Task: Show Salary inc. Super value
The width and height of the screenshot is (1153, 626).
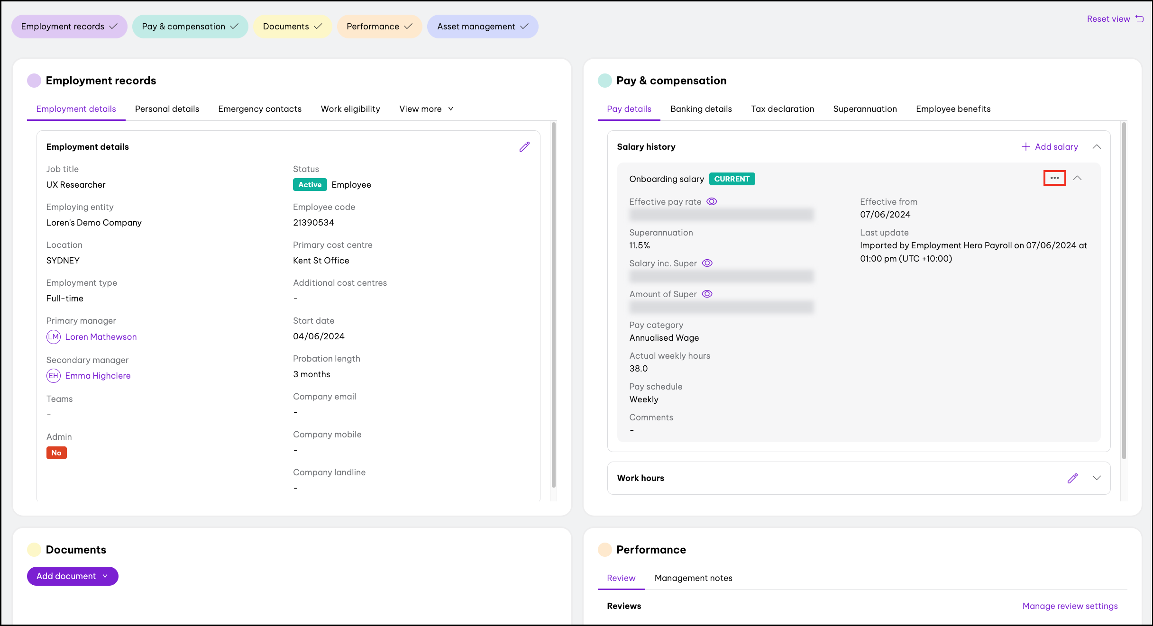Action: tap(707, 263)
